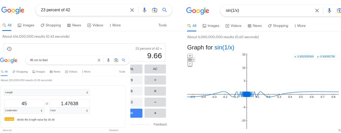Expand the graph pan options arrow
Screen dimensions: 341x133
[194, 60]
